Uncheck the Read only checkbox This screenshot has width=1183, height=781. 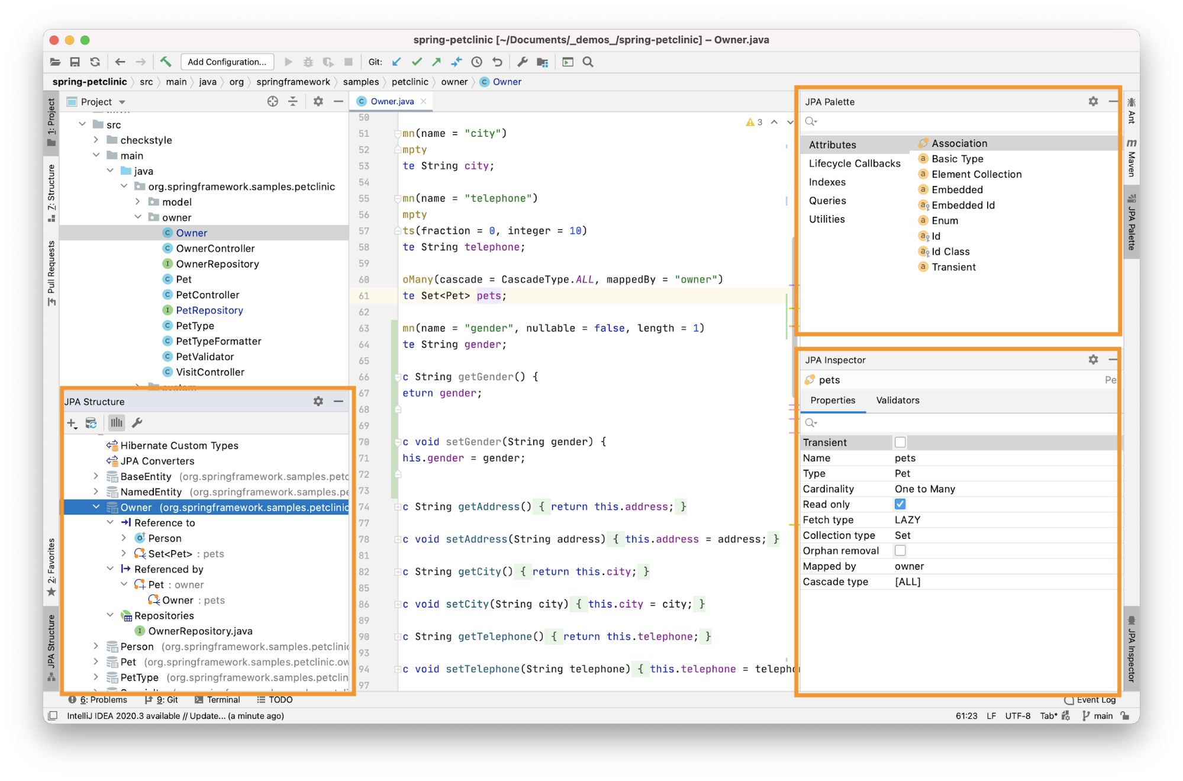(900, 504)
